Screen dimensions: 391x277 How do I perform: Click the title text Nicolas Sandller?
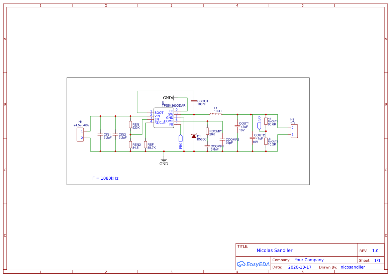point(275,250)
